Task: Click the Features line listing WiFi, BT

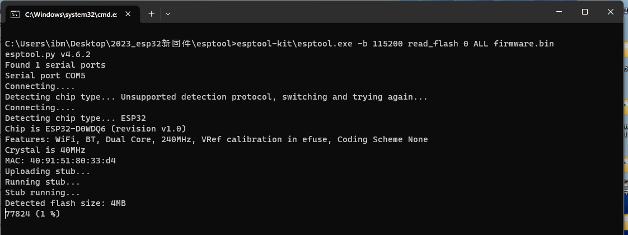Action: [x=216, y=139]
